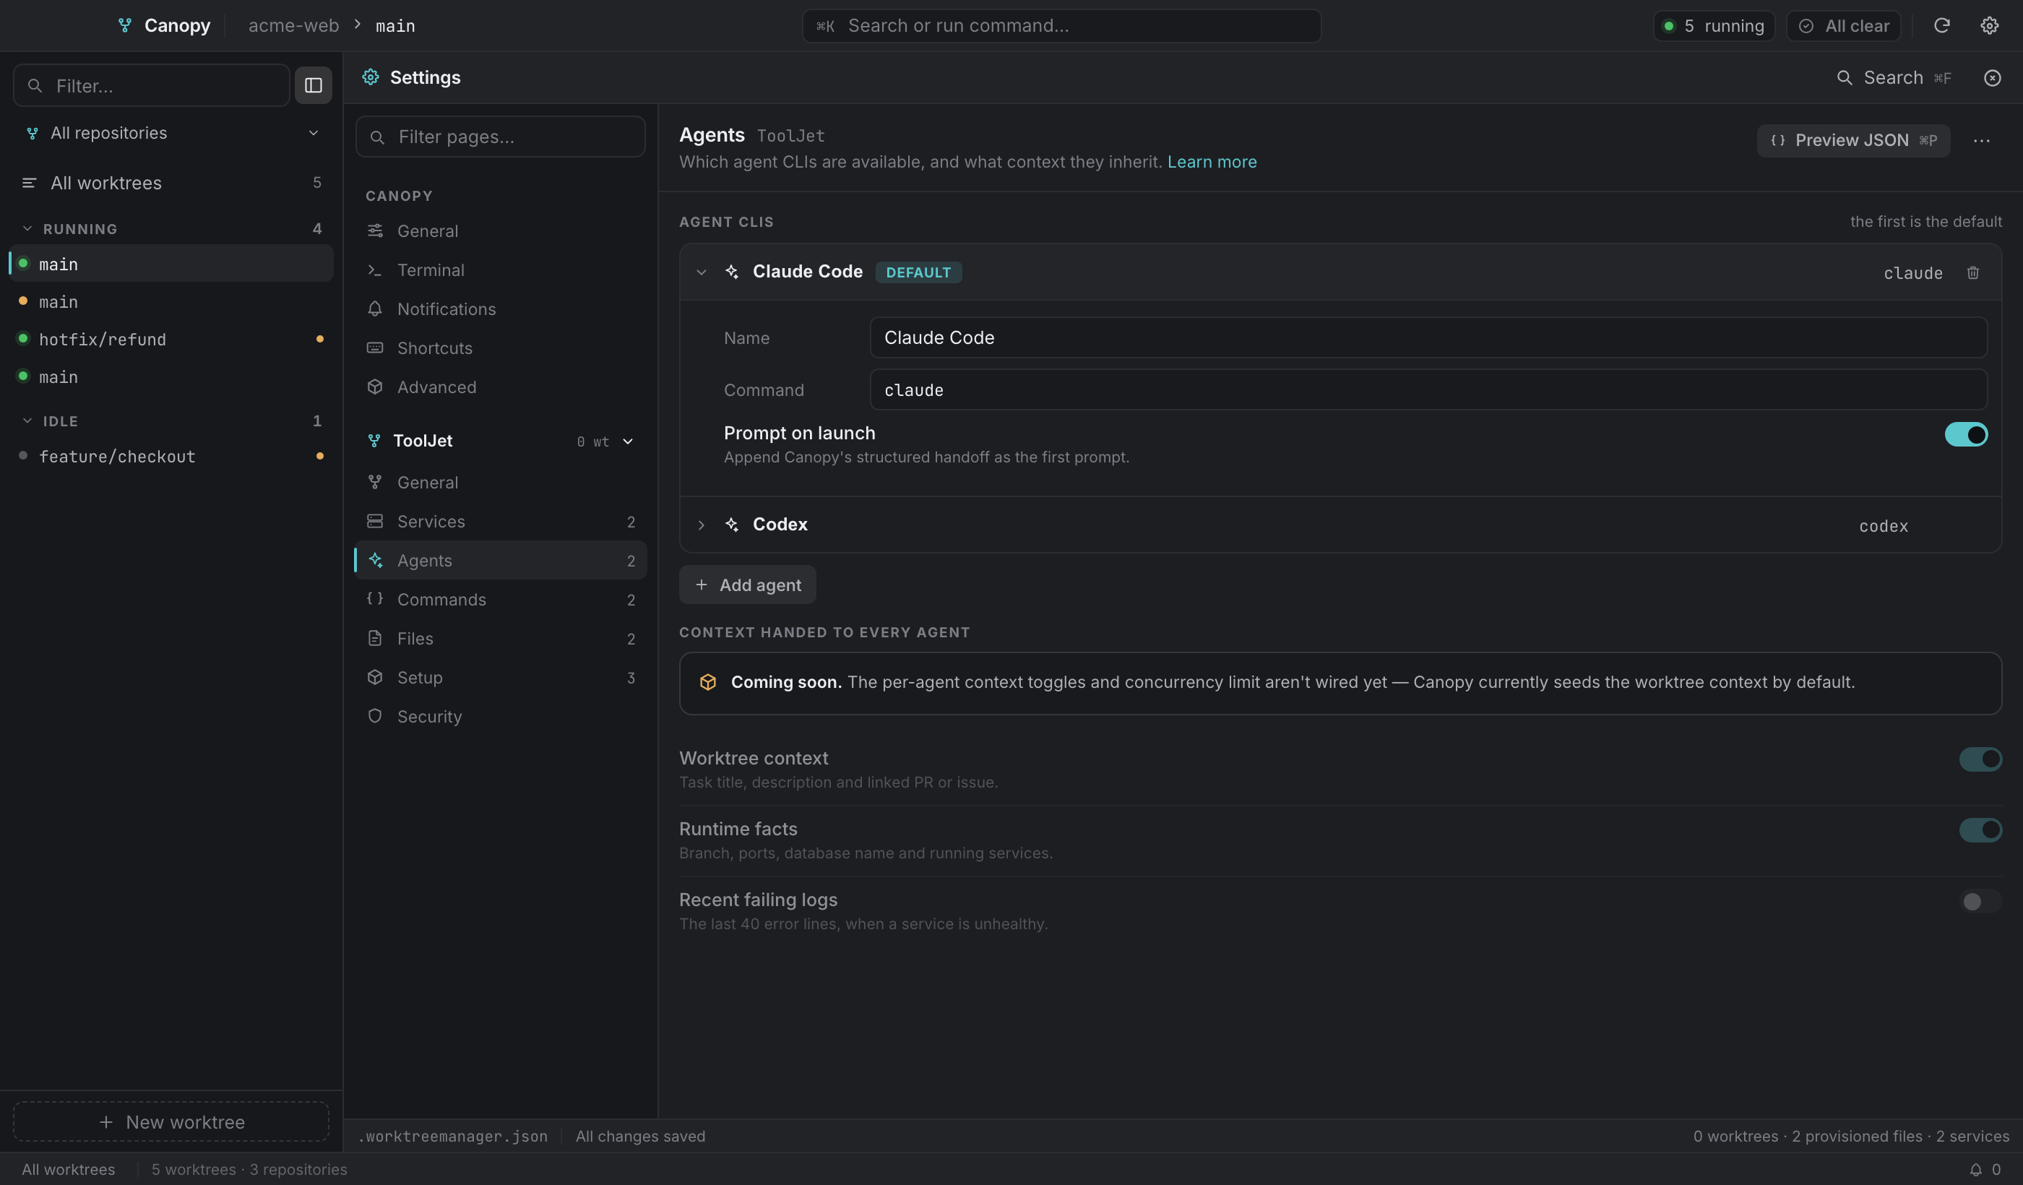This screenshot has width=2023, height=1185.
Task: Open the Services settings page
Action: tap(500, 522)
